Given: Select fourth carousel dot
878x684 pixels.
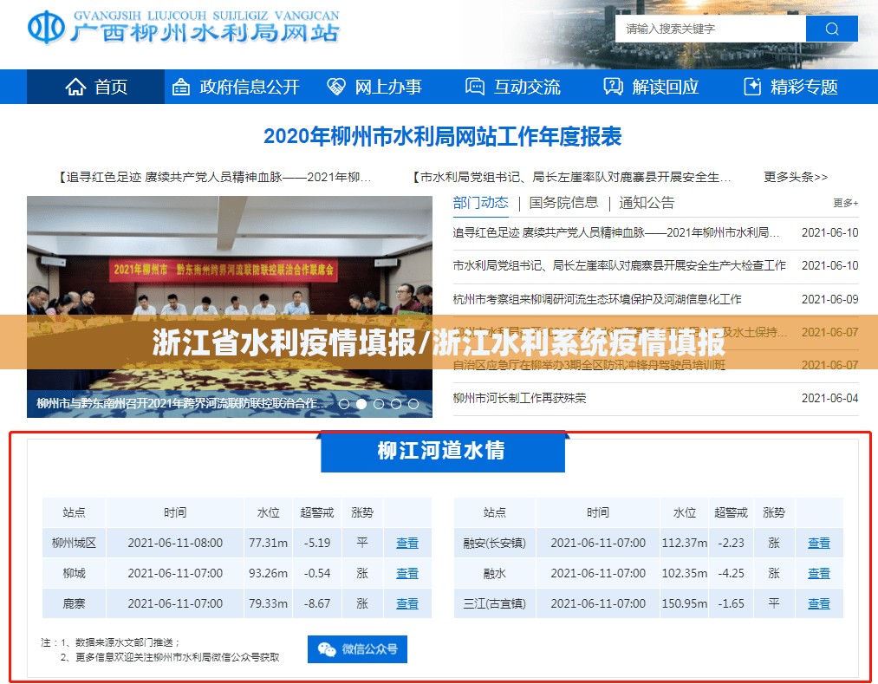Looking at the screenshot, I should [x=396, y=404].
